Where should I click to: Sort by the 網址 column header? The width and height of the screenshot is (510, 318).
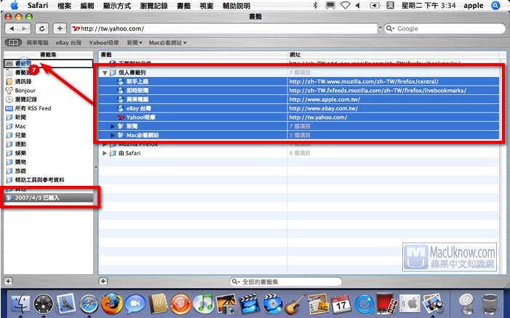click(394, 54)
